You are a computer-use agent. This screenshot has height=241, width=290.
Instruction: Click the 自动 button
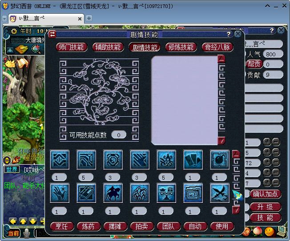[195, 226]
